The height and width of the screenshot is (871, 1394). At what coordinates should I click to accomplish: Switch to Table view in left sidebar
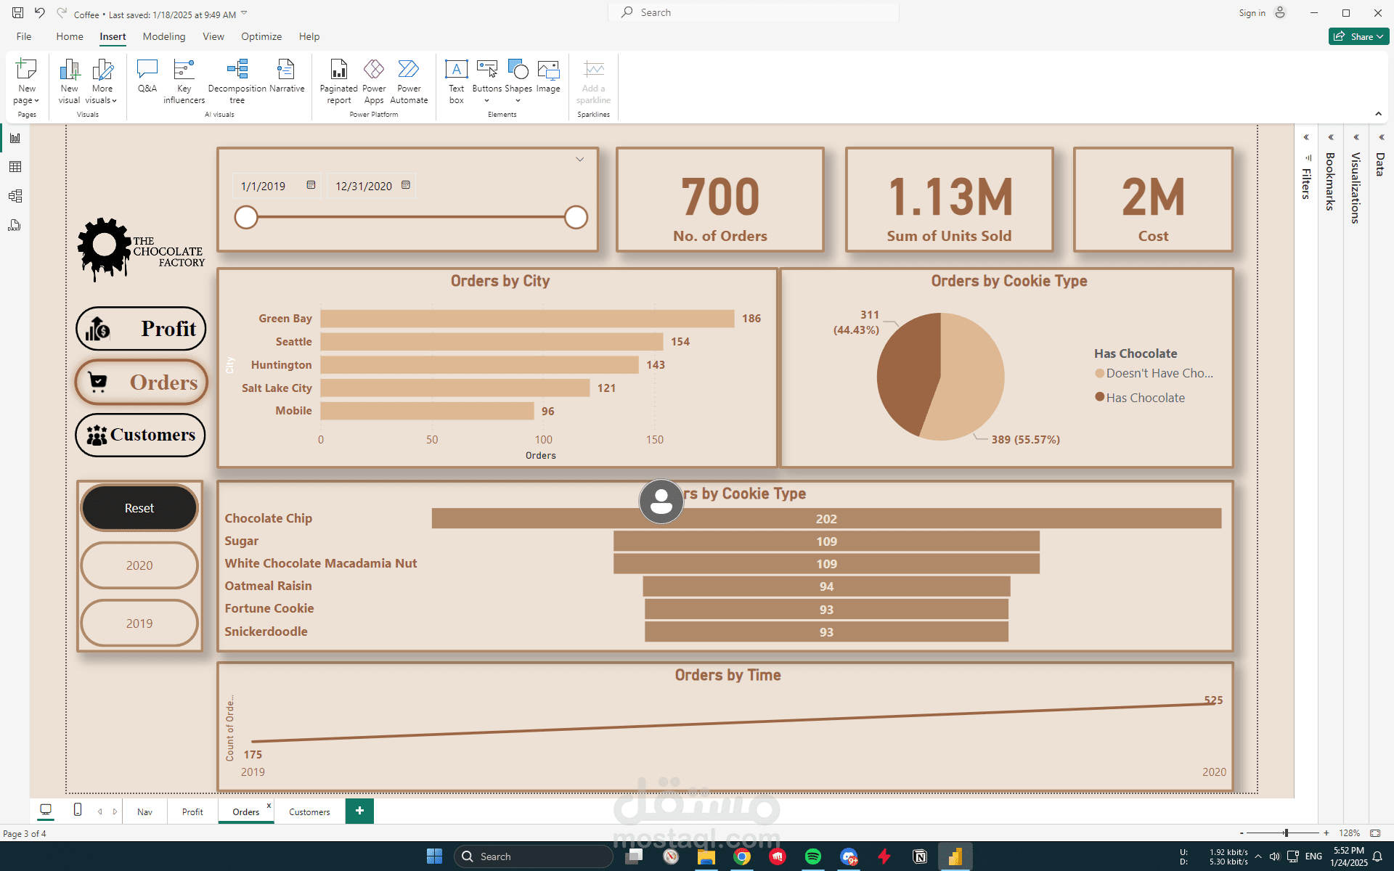15,167
